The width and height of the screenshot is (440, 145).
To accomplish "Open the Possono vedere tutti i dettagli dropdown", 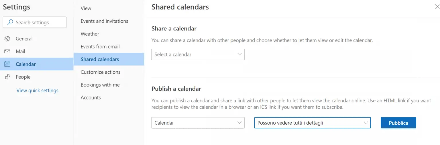I will click(313, 123).
